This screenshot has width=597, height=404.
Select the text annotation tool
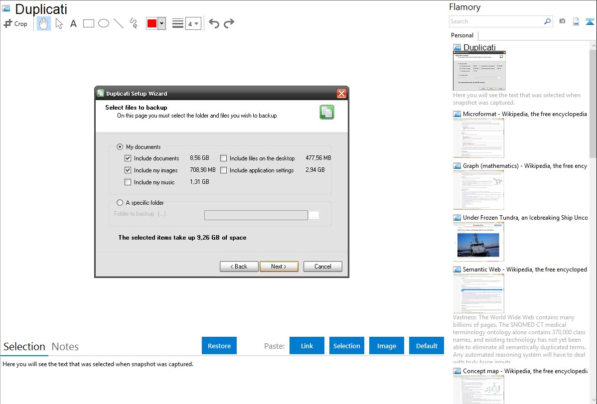pos(73,23)
